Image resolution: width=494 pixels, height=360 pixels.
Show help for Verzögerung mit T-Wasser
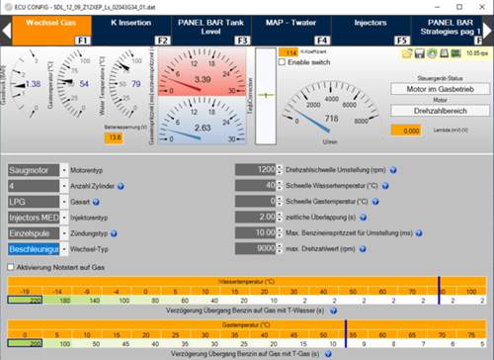pyautogui.click(x=333, y=311)
